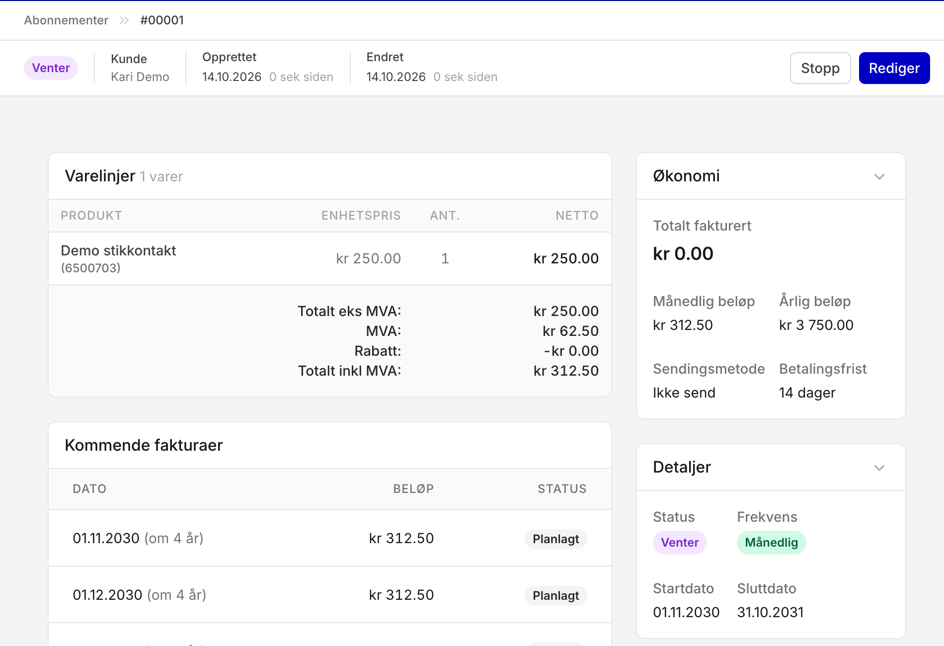
Task: Select the ANT. column header
Action: 445,216
